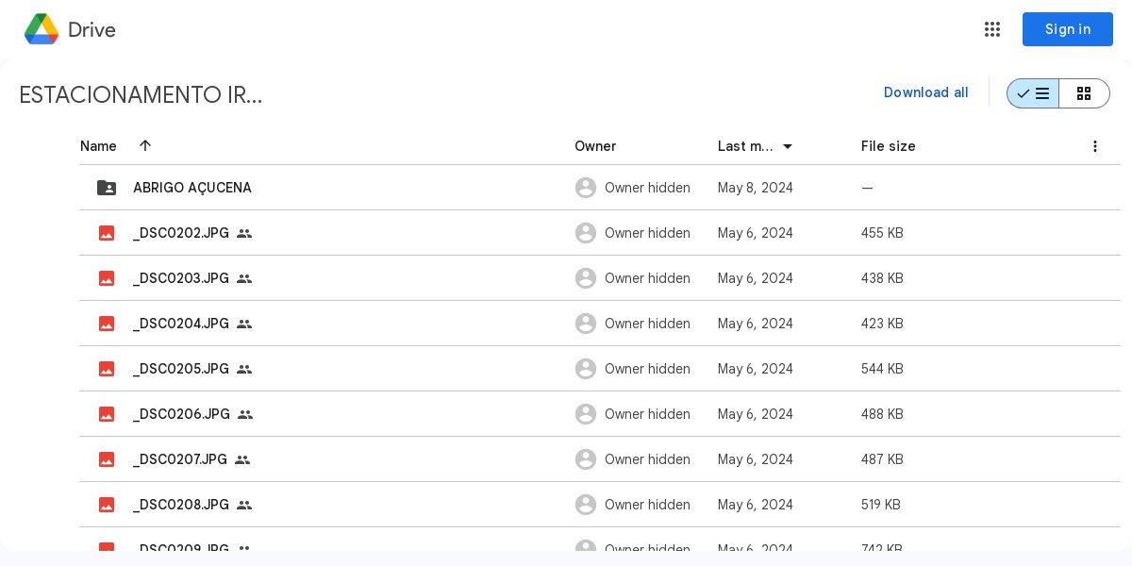Click the Sign in button
The image size is (1132, 566).
click(x=1067, y=29)
